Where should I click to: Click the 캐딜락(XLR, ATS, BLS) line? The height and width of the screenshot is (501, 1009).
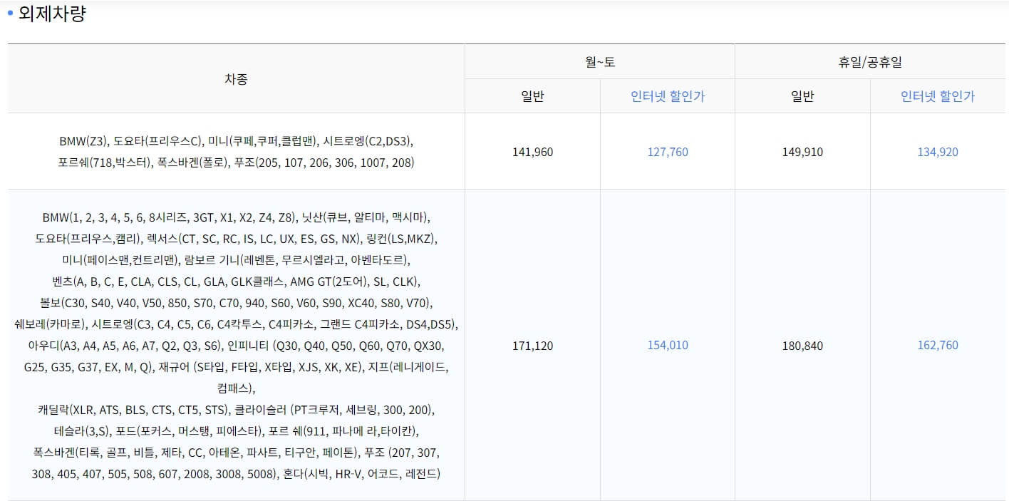(236, 410)
